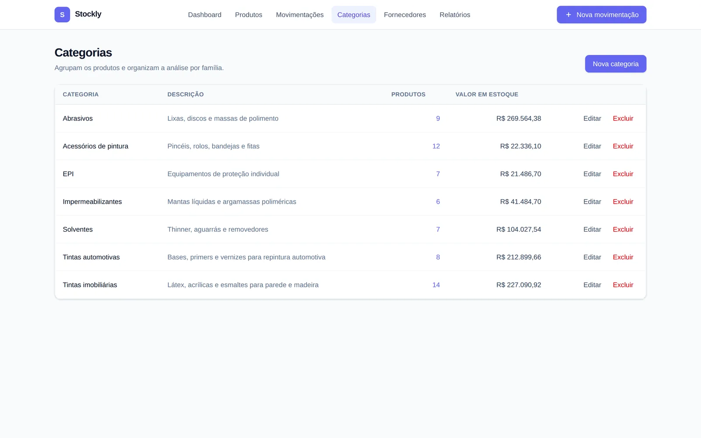Switch to Relatórios tab
Screen dimensions: 701x438
pyautogui.click(x=455, y=14)
